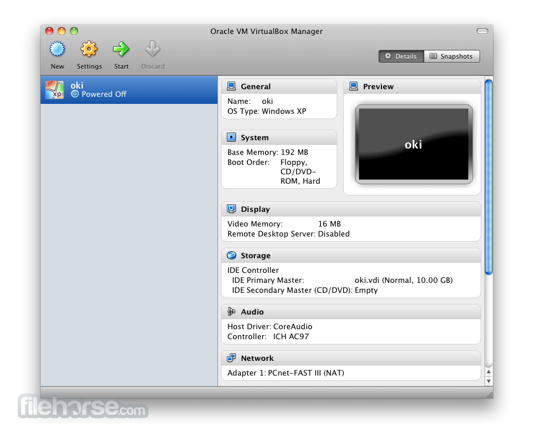Click the toolbar toggle pill button
This screenshot has height=436, width=533.
coord(482,31)
